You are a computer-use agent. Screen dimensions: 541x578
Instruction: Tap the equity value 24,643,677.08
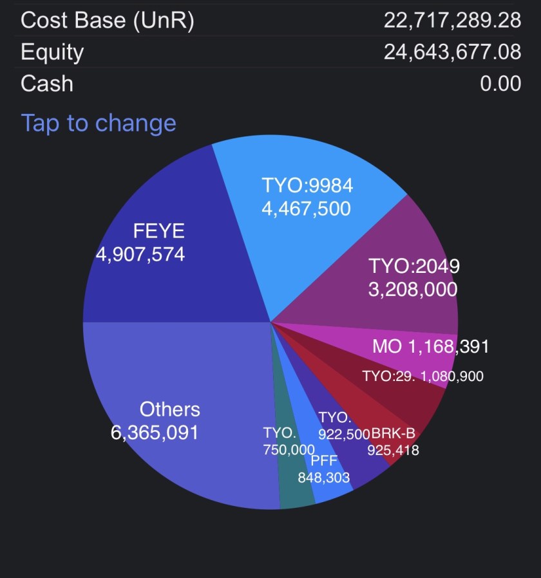452,52
